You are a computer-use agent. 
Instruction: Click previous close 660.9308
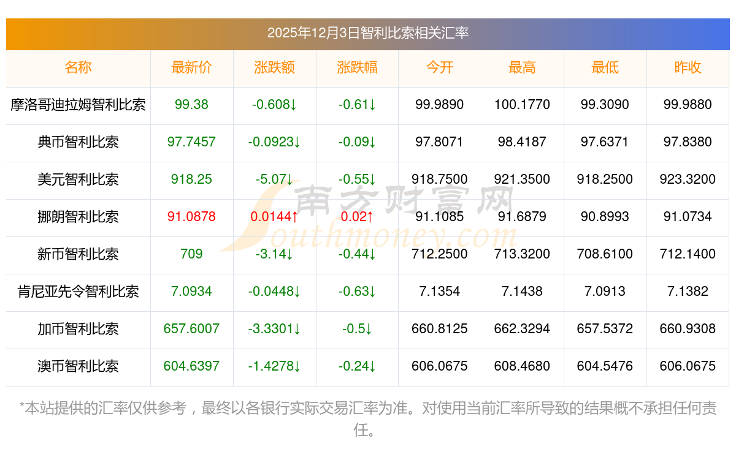point(688,329)
